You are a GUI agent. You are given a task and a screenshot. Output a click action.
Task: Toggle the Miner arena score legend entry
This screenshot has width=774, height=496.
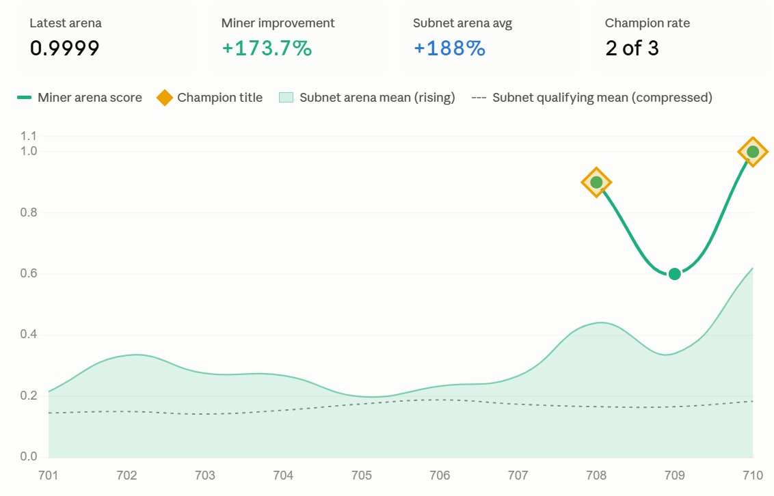pos(79,98)
